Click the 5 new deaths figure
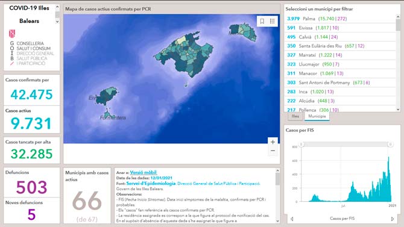This screenshot has height=227, width=404. (31, 214)
